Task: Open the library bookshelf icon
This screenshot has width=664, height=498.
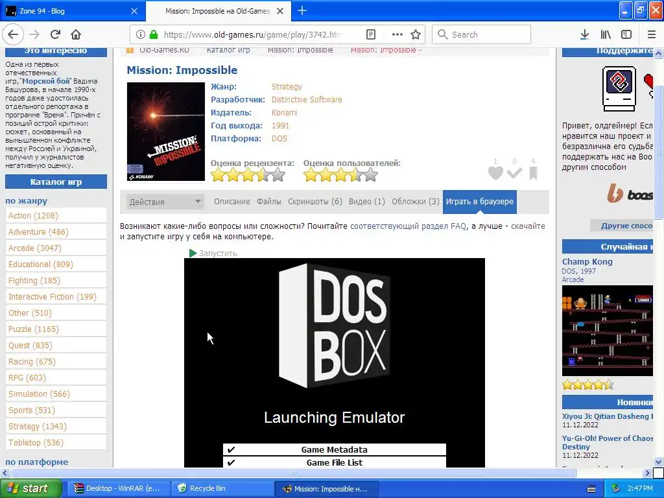Action: pyautogui.click(x=606, y=34)
